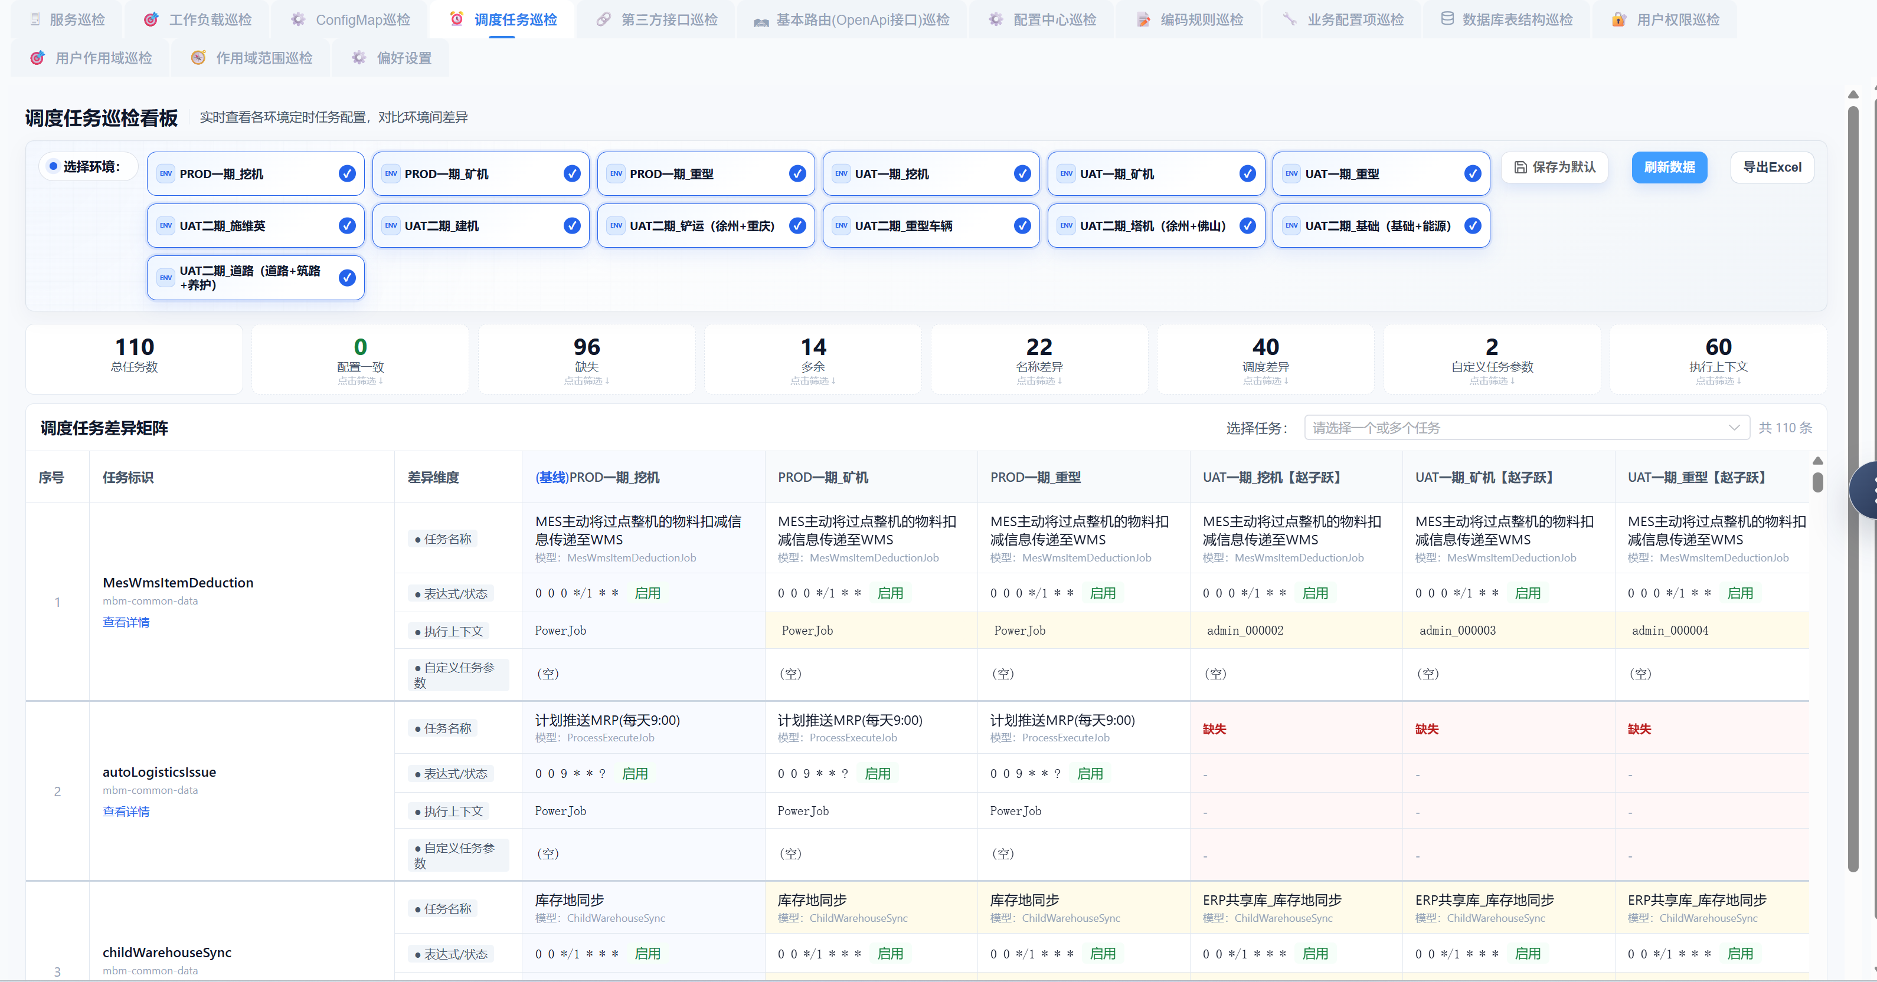Click the 数据库表结构巡检 database icon
The height and width of the screenshot is (982, 1877).
click(x=1447, y=19)
